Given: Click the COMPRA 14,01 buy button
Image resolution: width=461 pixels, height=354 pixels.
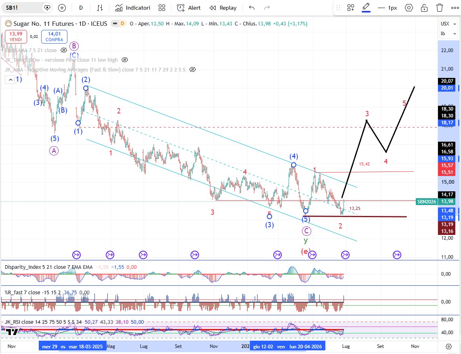Looking at the screenshot, I should pyautogui.click(x=54, y=37).
